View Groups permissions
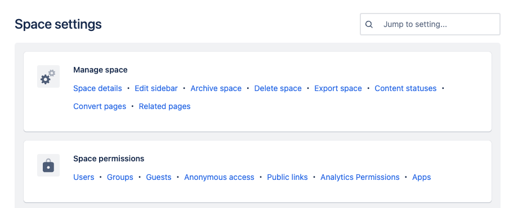The width and height of the screenshot is (509, 208). 120,177
